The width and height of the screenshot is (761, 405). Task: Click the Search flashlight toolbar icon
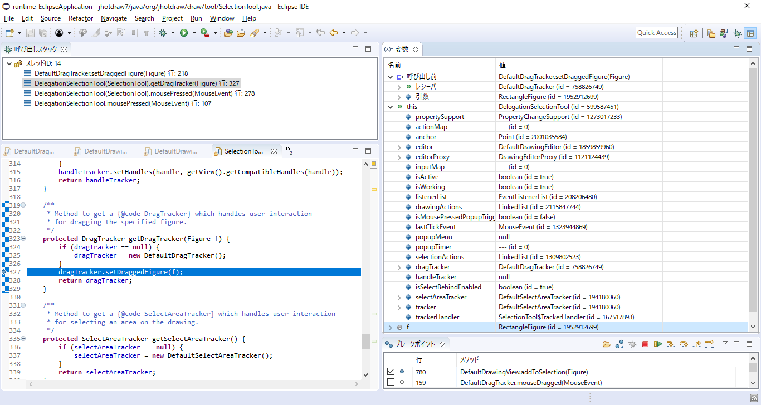pyautogui.click(x=255, y=33)
